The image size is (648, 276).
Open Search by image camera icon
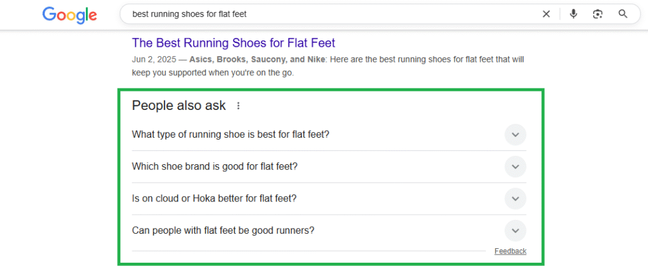[598, 14]
